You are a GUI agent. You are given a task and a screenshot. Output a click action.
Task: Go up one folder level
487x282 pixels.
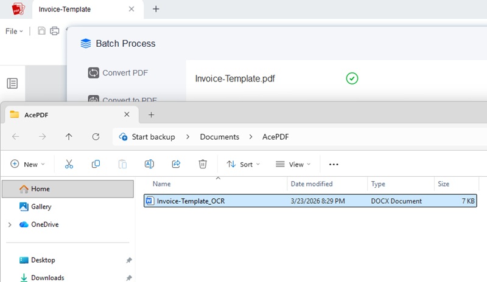(69, 137)
